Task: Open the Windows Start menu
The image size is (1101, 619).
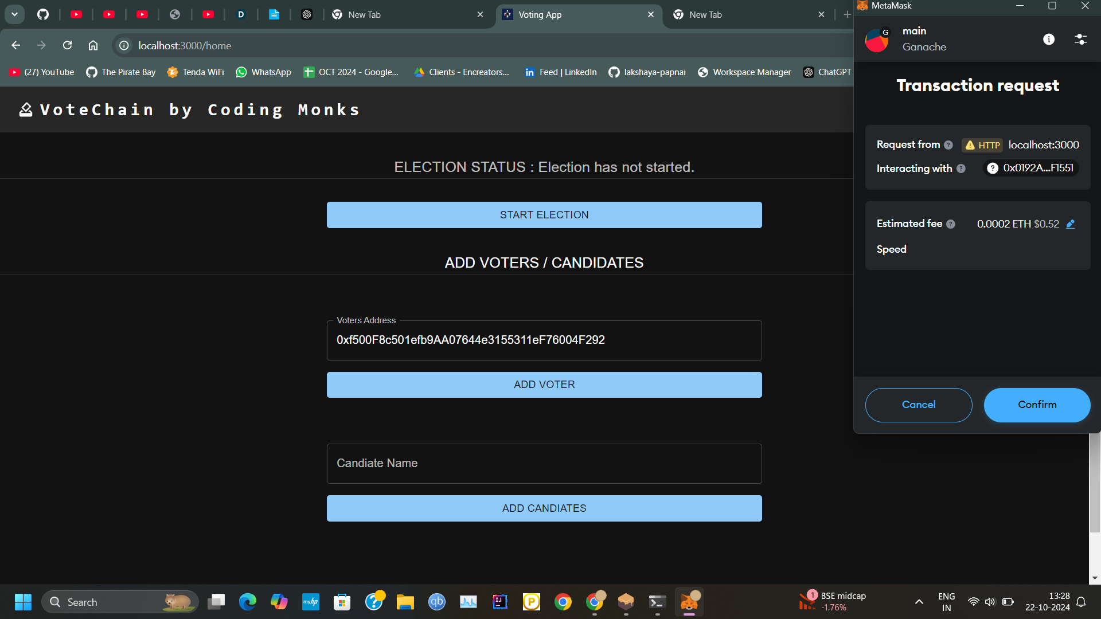Action: (23, 602)
